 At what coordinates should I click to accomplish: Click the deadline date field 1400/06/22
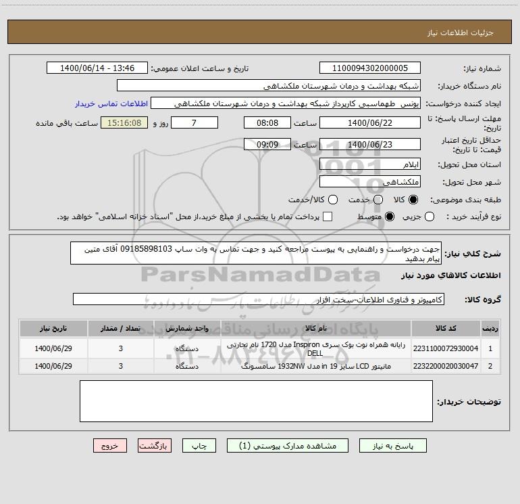click(370, 122)
